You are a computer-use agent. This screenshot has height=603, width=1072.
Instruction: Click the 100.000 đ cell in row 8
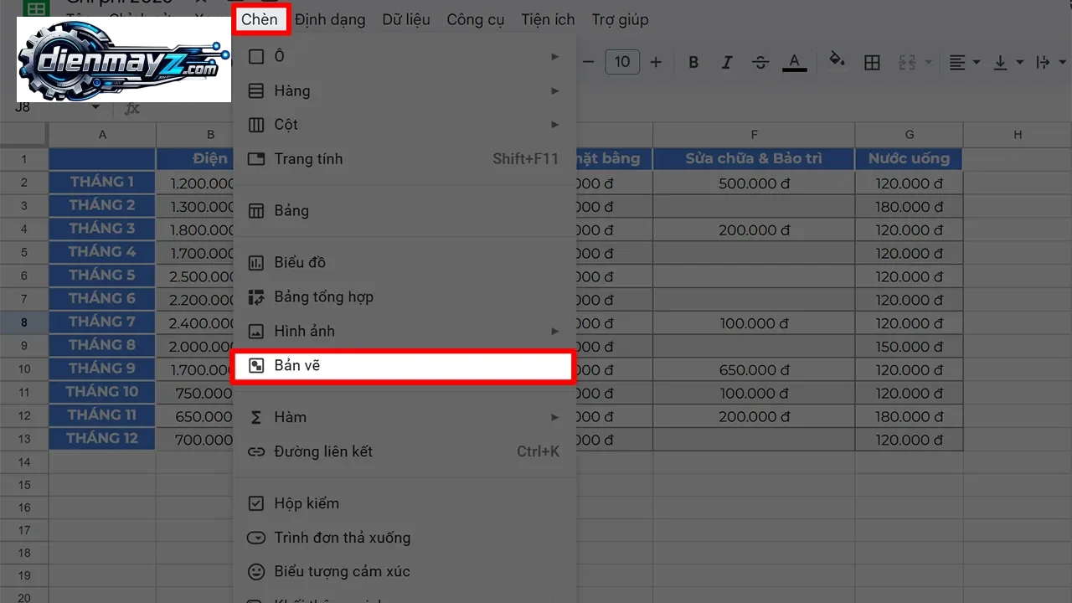point(754,322)
